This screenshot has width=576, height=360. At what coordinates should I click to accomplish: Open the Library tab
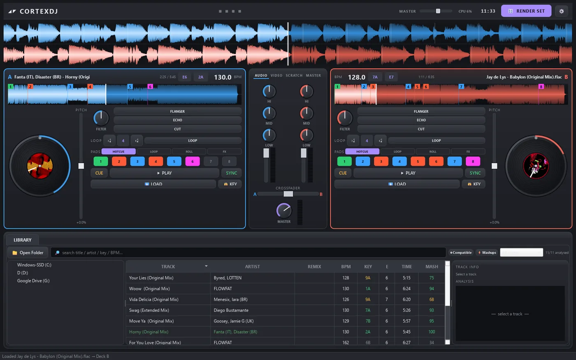(x=23, y=240)
